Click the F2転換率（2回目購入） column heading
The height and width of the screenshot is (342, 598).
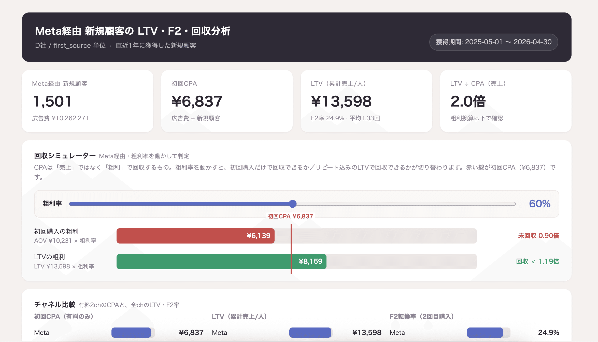422,317
